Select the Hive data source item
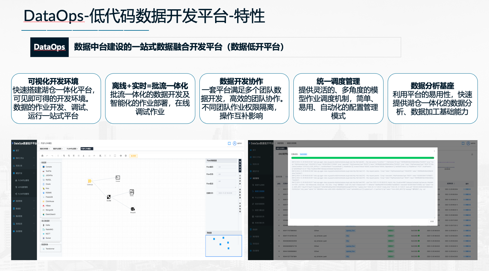The width and height of the screenshot is (489, 271). tap(46, 188)
